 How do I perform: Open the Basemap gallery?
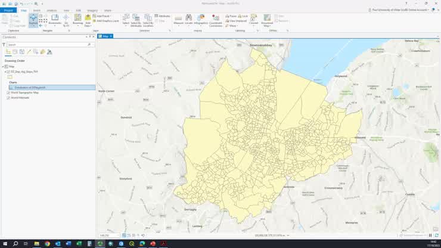(77, 20)
